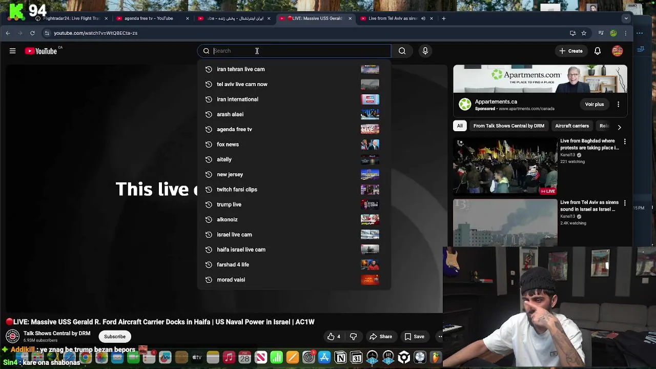Select suggestion 'fox news'
Viewport: 656px width, 369px height.
pyautogui.click(x=294, y=144)
